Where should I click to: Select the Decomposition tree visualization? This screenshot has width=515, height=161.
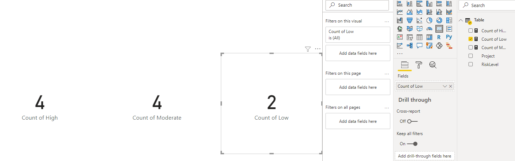click(410, 46)
